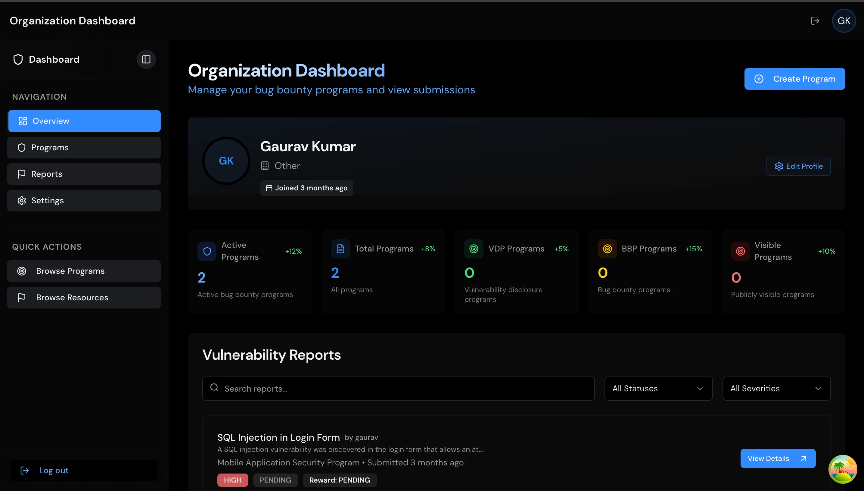Click the Create Program button
This screenshot has width=864, height=491.
794,79
